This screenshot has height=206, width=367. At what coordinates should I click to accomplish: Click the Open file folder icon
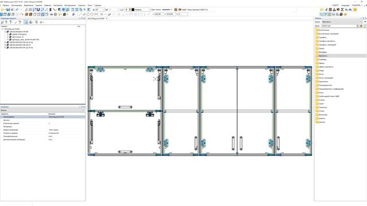point(2,10)
